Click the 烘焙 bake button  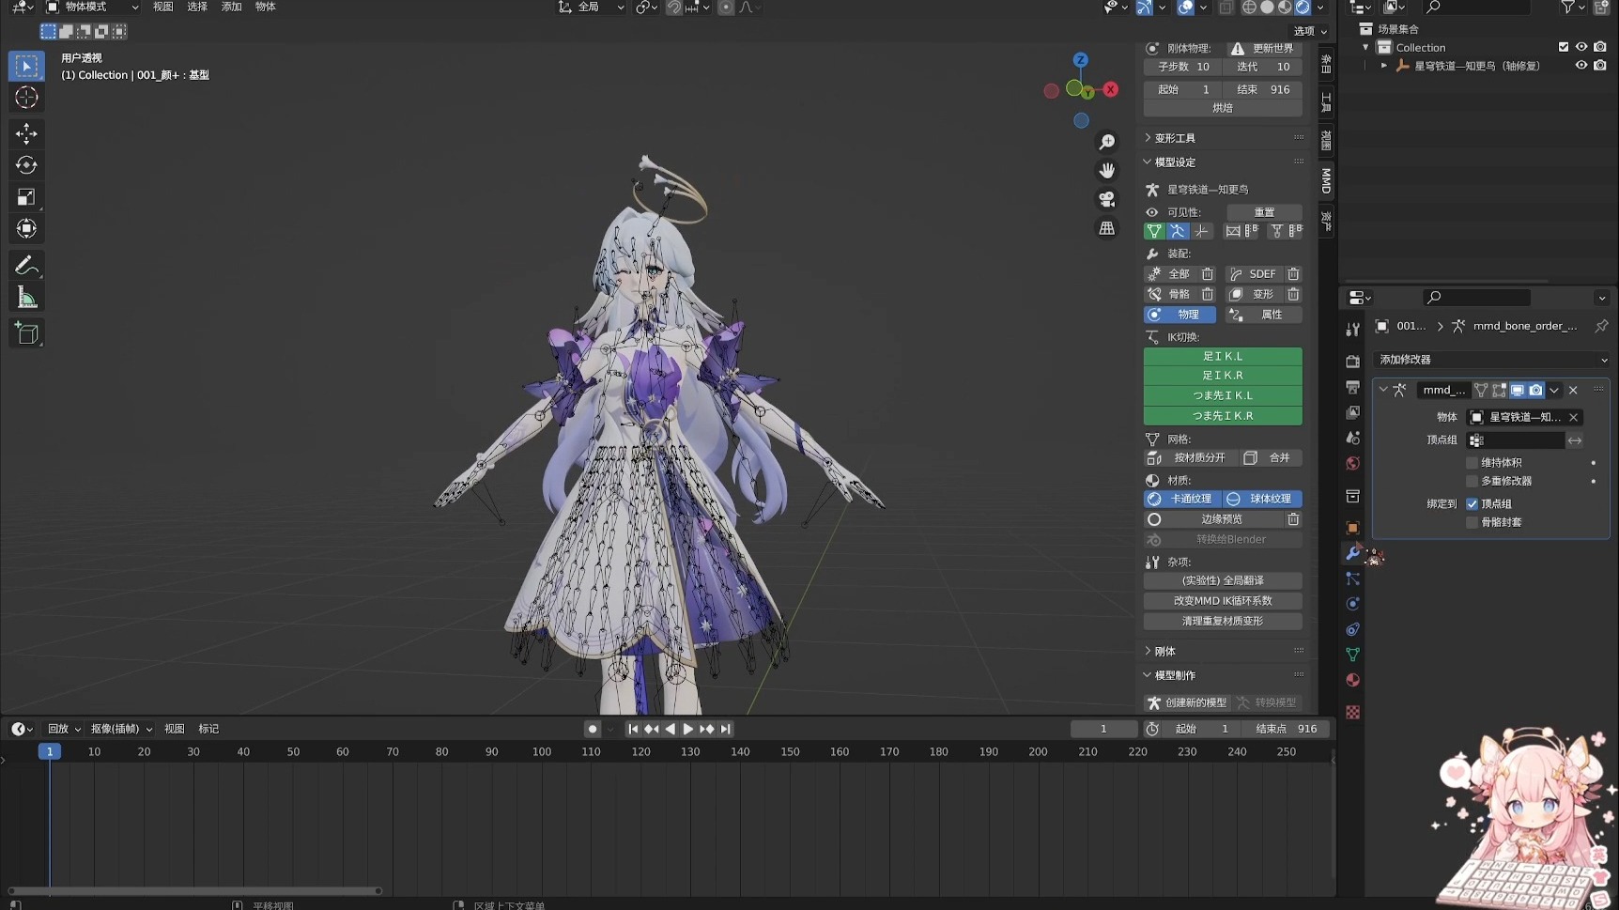1223,108
